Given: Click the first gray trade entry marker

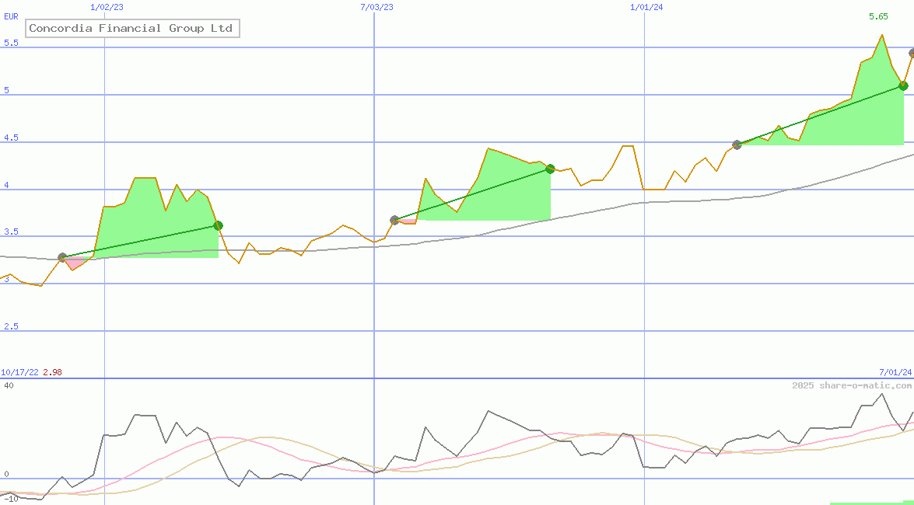Looking at the screenshot, I should coord(62,257).
